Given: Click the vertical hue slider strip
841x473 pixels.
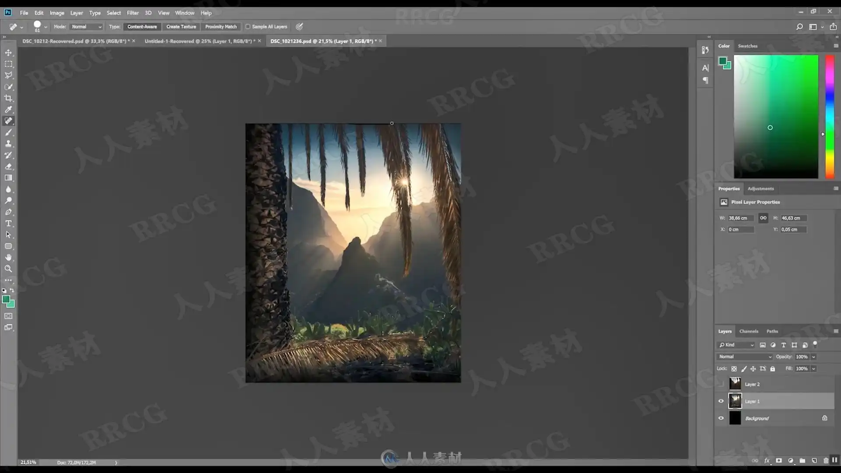Looking at the screenshot, I should [830, 116].
